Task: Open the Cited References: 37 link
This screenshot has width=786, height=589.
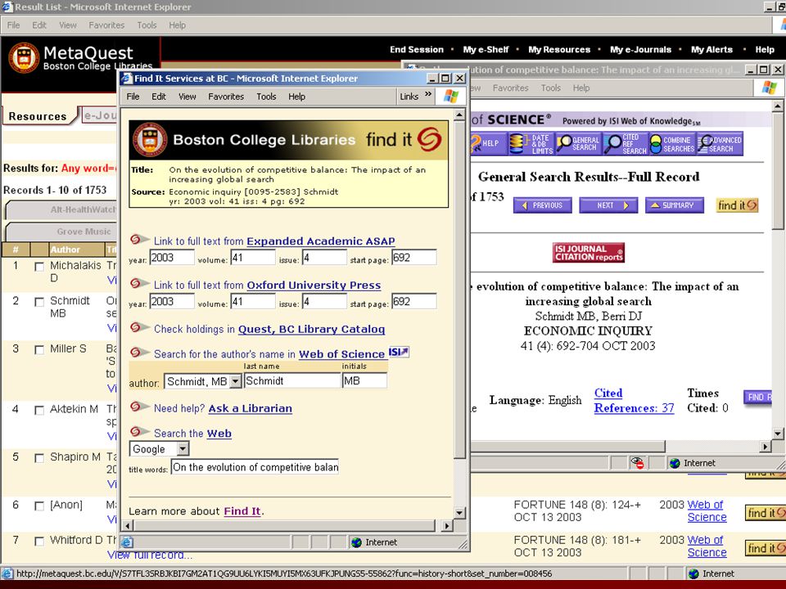Action: [x=634, y=401]
